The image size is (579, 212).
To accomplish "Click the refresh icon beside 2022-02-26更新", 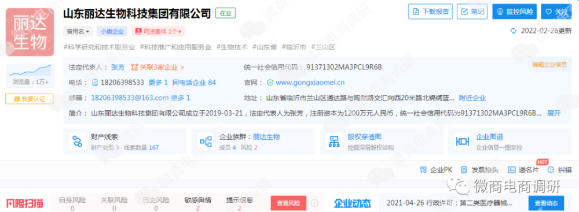I will point(513,31).
